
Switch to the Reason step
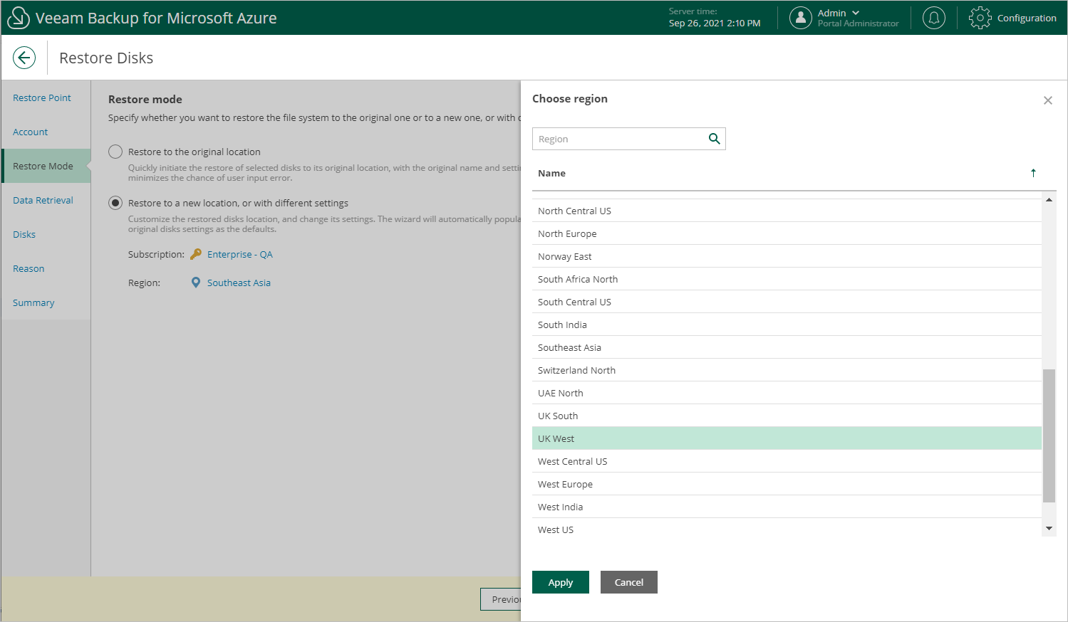pyautogui.click(x=28, y=268)
